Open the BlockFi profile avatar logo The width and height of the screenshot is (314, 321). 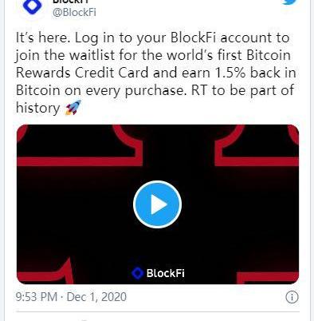pos(33,6)
